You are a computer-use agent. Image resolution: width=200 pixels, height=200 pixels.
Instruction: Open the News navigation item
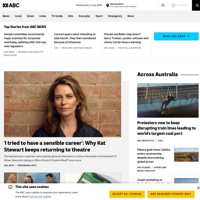(6, 16)
